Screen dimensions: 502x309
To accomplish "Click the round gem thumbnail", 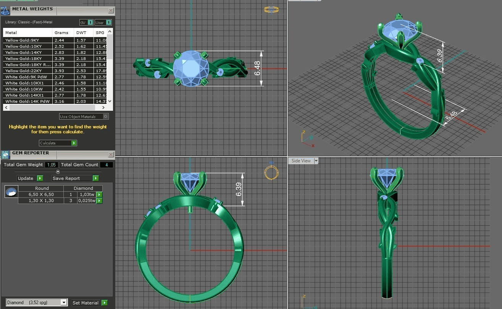I will [x=11, y=191].
